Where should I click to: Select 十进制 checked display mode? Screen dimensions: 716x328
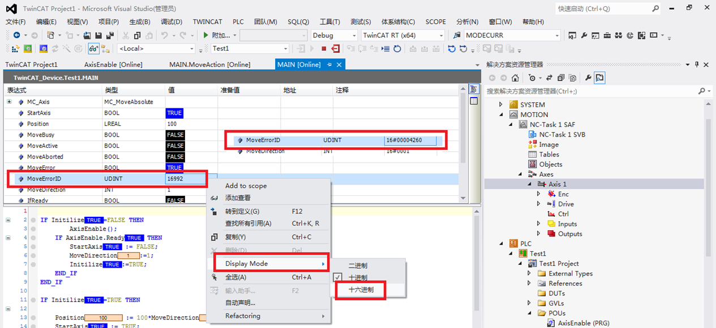pyautogui.click(x=358, y=278)
